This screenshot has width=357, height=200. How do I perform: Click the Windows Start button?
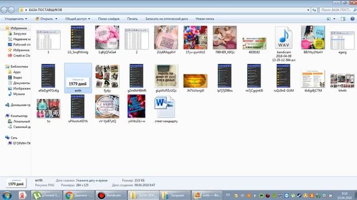click(7, 196)
